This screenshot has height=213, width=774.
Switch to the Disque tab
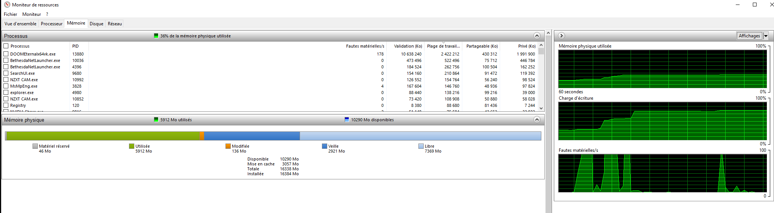(x=96, y=23)
